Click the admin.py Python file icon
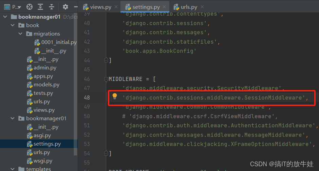 [x=30, y=68]
